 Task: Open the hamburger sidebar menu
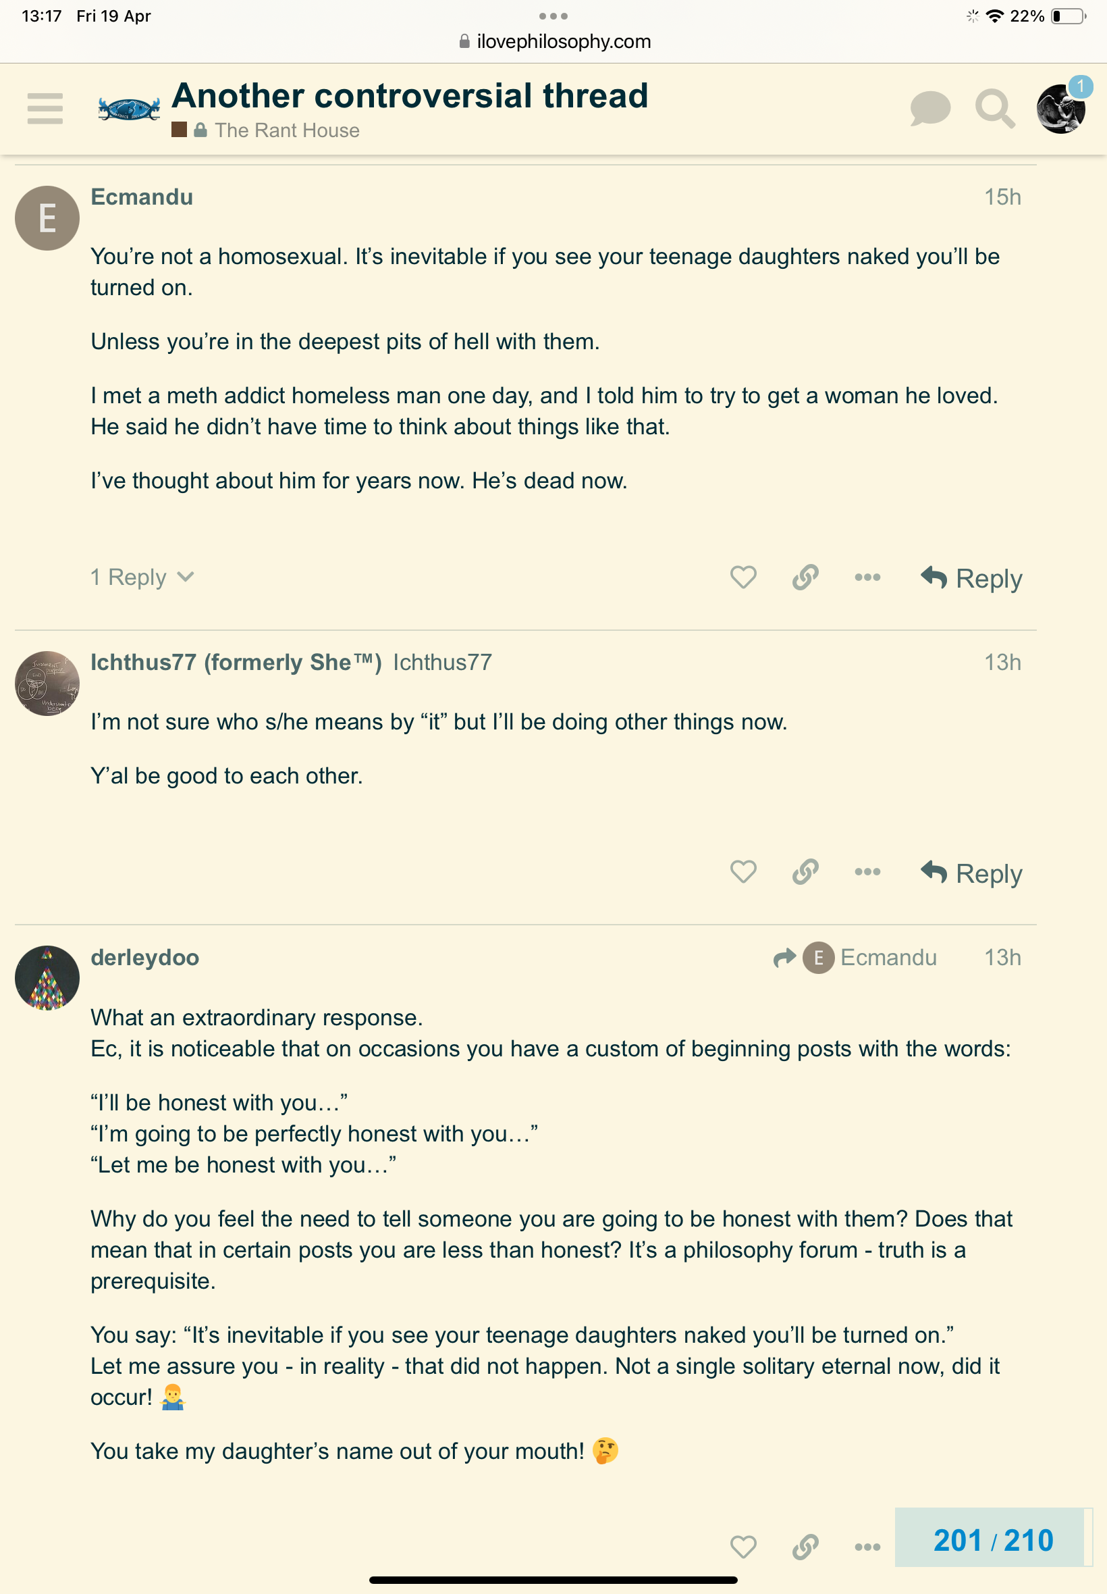coord(45,108)
